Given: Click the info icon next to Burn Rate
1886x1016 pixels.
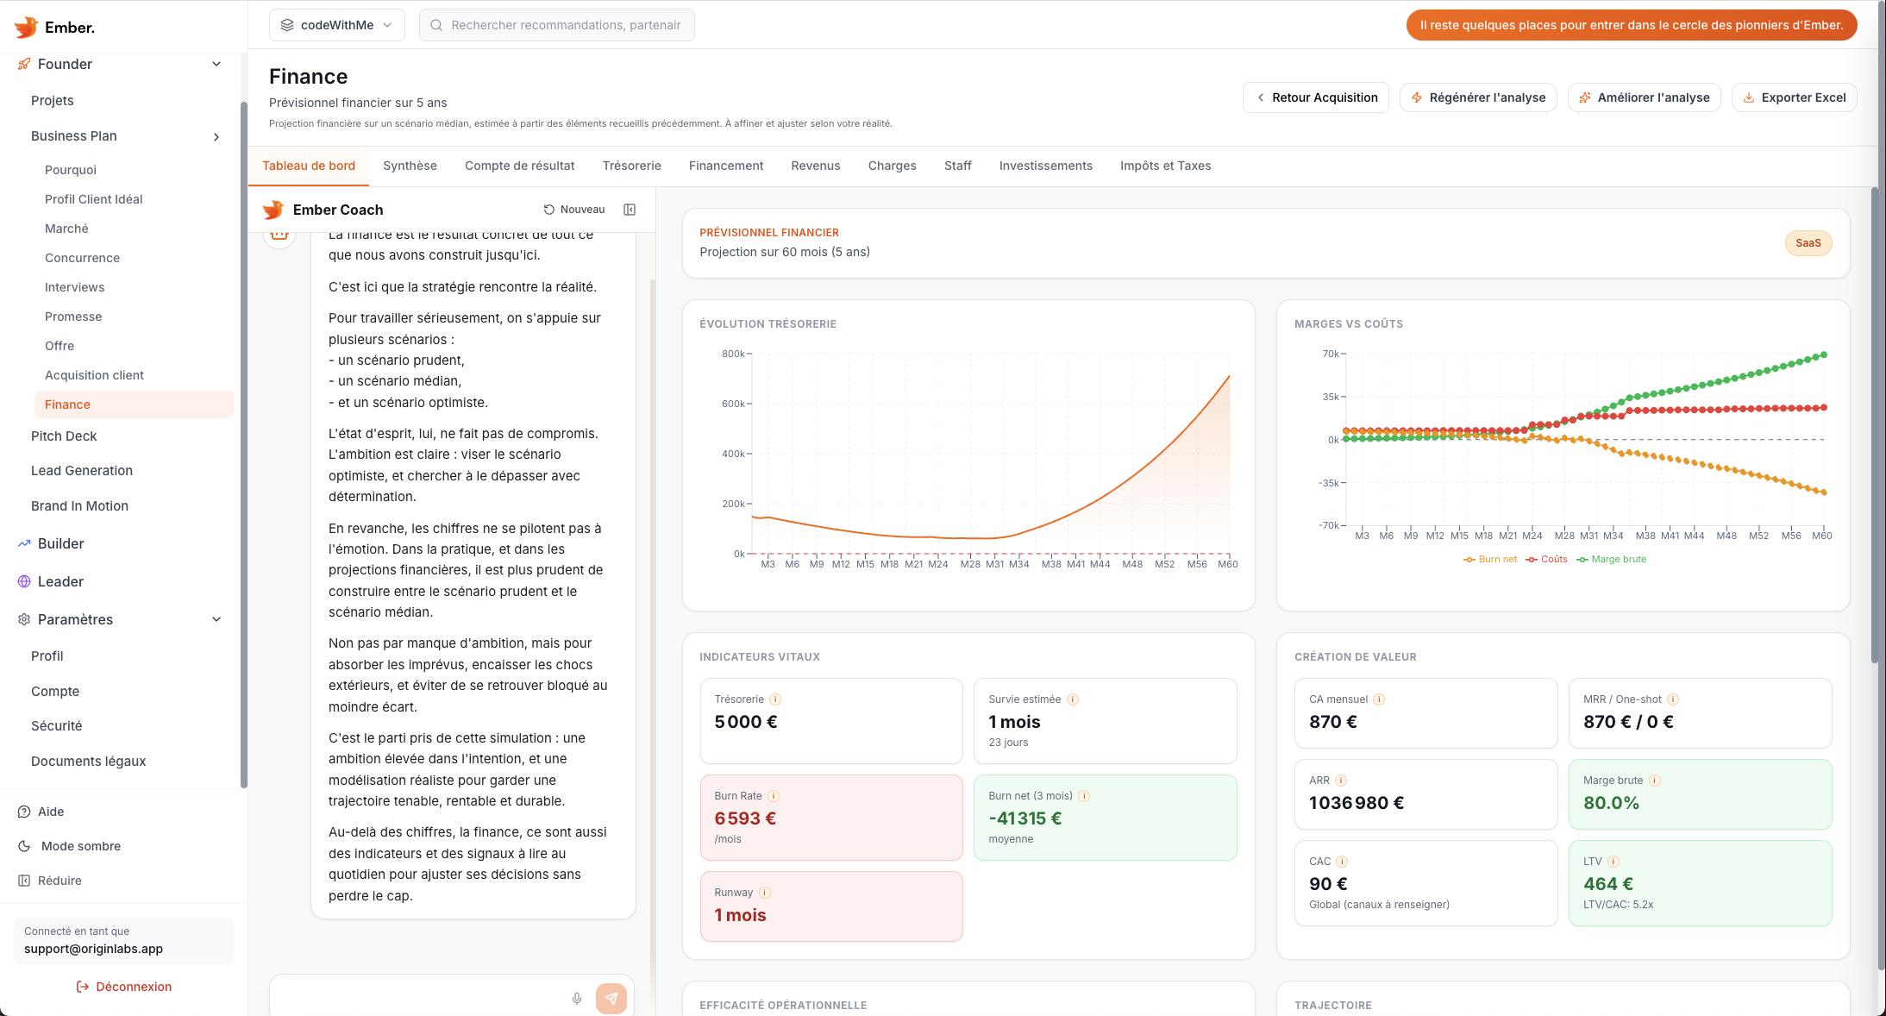Looking at the screenshot, I should tap(774, 796).
